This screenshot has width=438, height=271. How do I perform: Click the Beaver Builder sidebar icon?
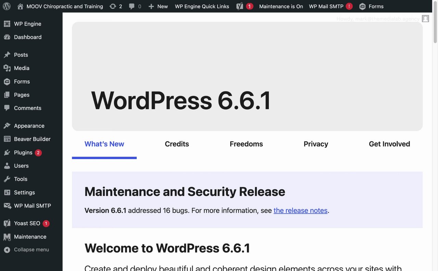[x=7, y=139]
